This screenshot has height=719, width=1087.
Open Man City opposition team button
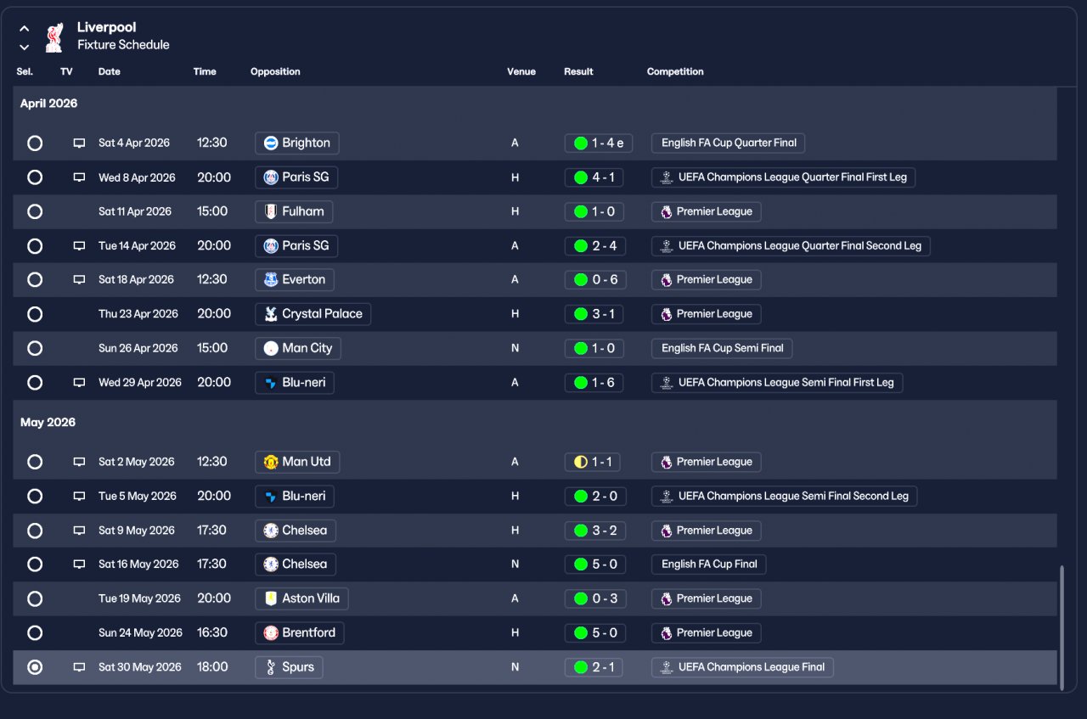point(298,348)
